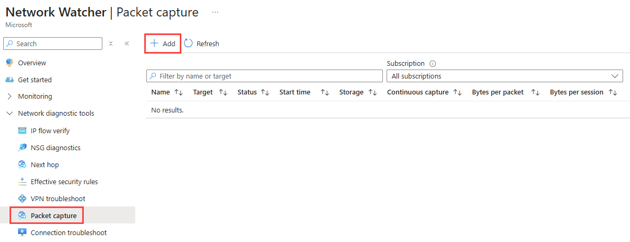Viewport: 630px width, 242px height.
Task: Click the Connection troubleshoot monitor icon
Action: tap(22, 232)
